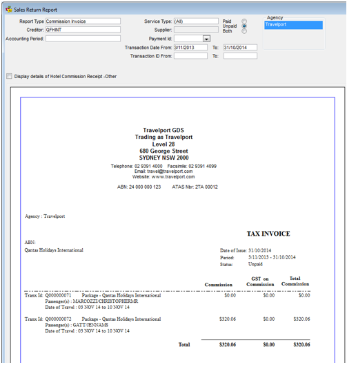Select the Unpaid radio button
347x365 pixels.
[x=244, y=26]
